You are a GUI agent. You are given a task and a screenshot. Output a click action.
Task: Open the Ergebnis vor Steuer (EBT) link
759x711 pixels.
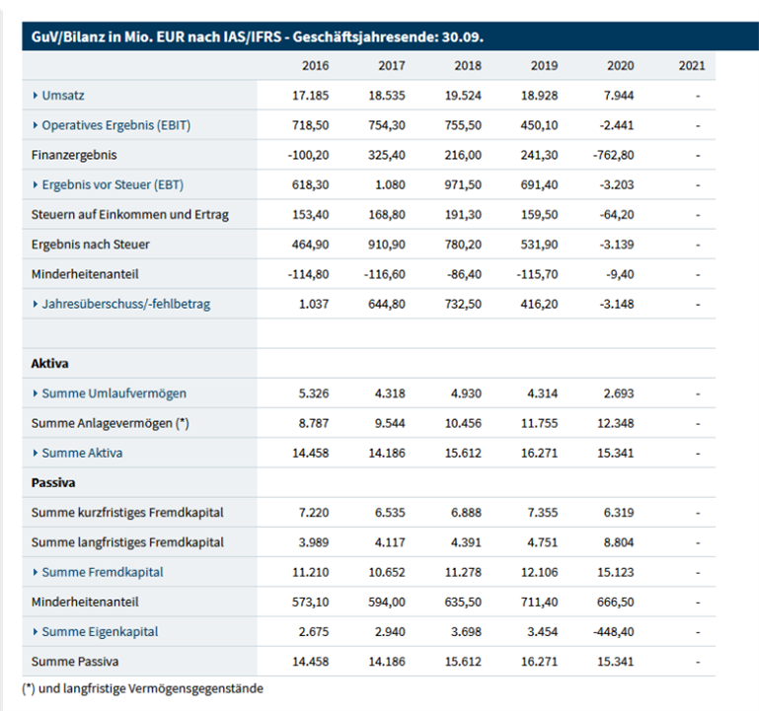[113, 184]
